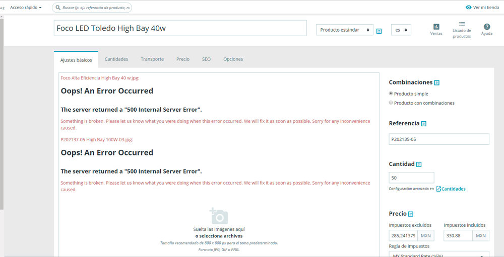This screenshot has width=504, height=257.
Task: Switch to the Precio tab
Action: point(183,59)
